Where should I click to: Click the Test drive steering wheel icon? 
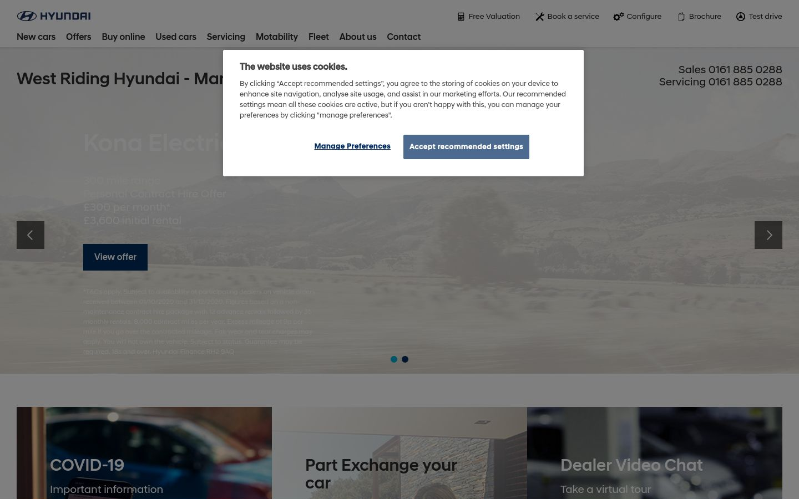tap(740, 17)
